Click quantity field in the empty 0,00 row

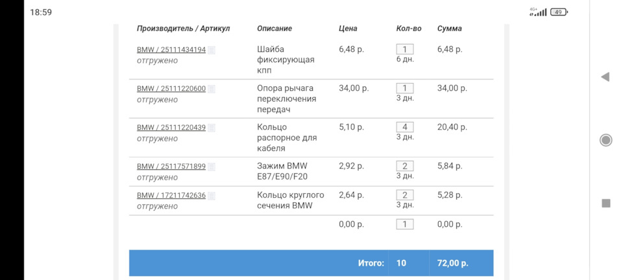(404, 224)
